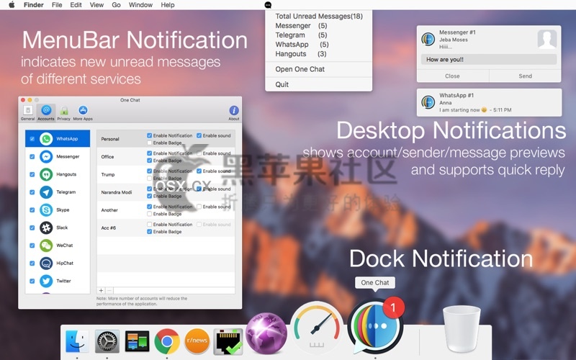Click the quick reply text field
The height and width of the screenshot is (360, 576).
489,60
